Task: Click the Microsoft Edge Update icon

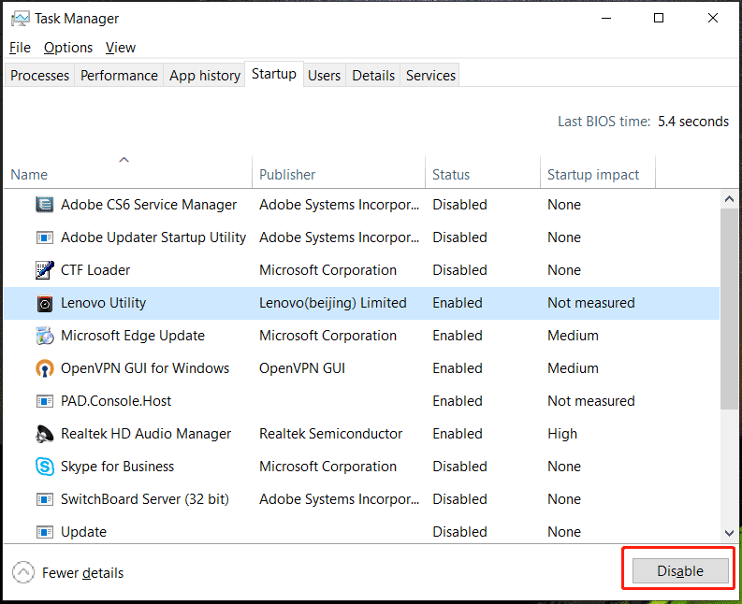Action: [45, 336]
